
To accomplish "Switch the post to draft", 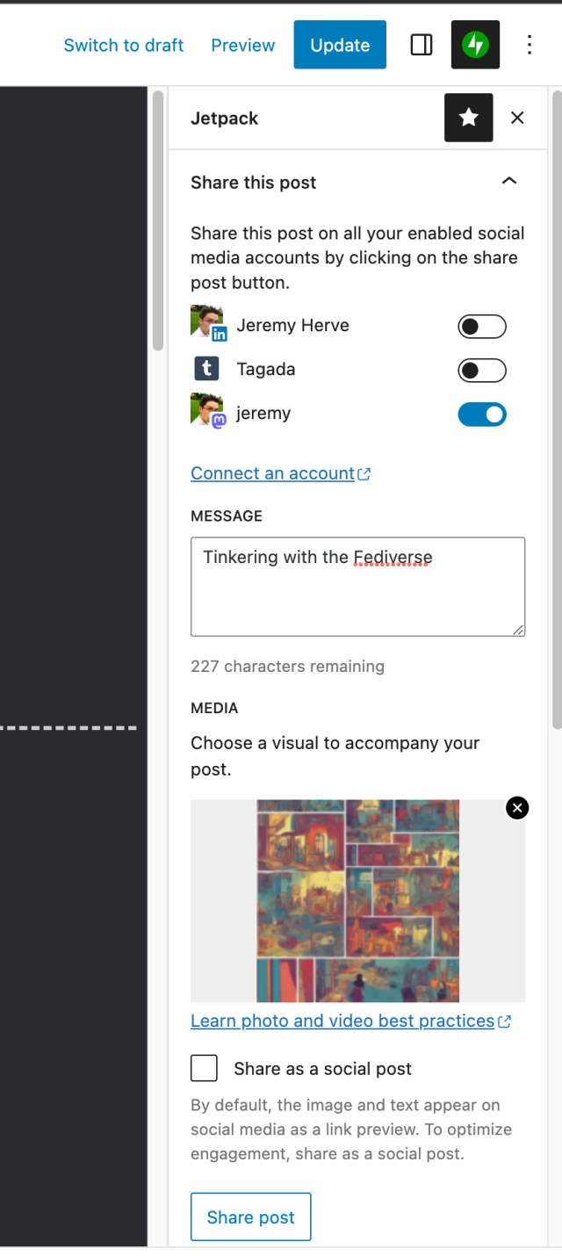I will pyautogui.click(x=123, y=45).
